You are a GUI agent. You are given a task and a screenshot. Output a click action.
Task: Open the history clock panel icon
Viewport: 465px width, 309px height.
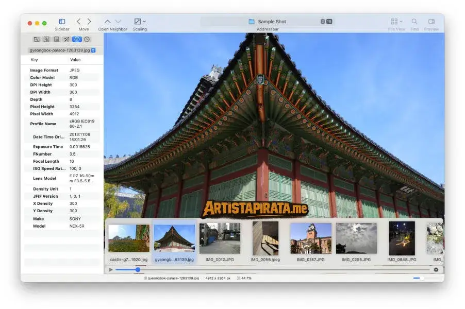point(87,39)
